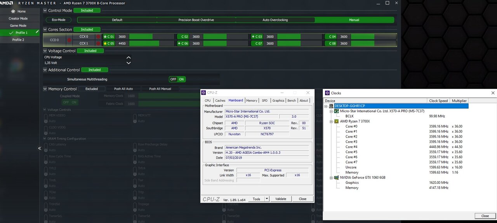The height and width of the screenshot is (223, 497).
Task: Click the CPU-Z window title icon
Action: [204, 92]
